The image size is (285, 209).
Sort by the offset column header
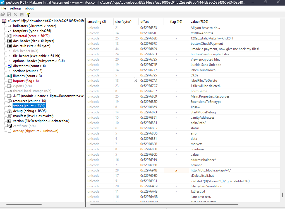click(x=151, y=22)
